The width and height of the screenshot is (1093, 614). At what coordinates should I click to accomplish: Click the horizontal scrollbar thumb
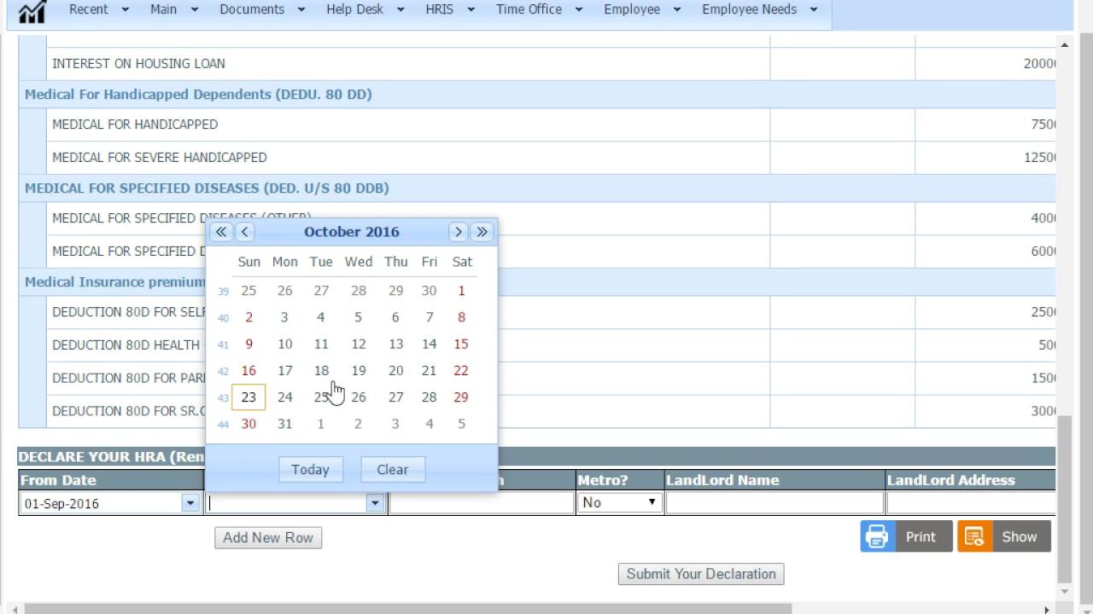(x=408, y=609)
